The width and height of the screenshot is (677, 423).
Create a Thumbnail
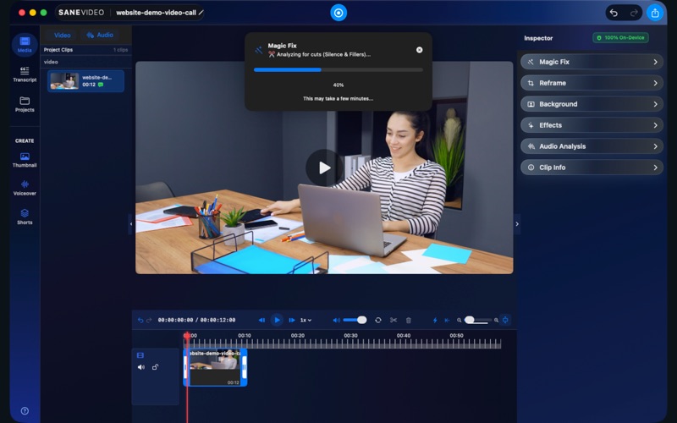coord(25,160)
